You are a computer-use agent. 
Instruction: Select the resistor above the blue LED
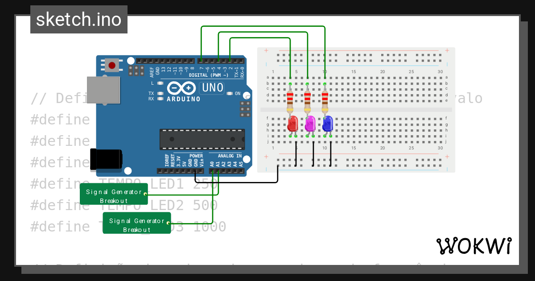point(325,101)
